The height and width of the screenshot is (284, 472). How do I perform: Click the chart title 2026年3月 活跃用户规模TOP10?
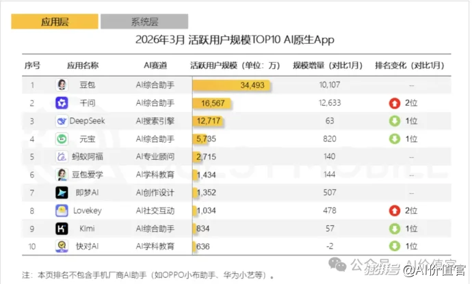(x=235, y=40)
